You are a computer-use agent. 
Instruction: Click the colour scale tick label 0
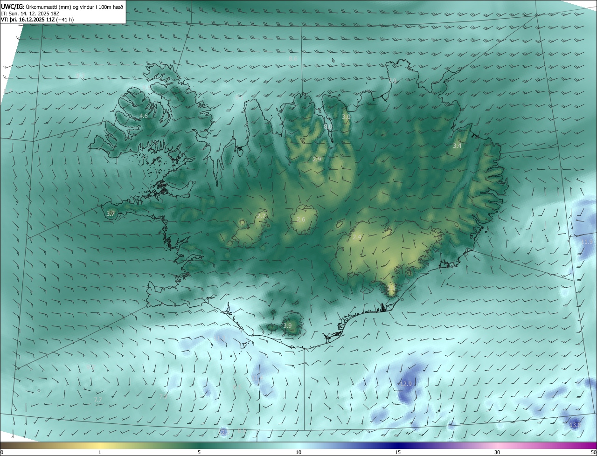click(x=2, y=453)
